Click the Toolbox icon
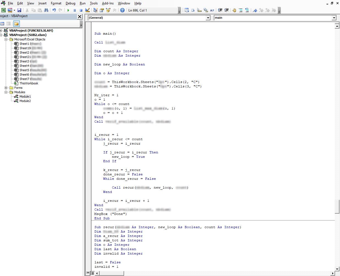 pyautogui.click(x=114, y=10)
